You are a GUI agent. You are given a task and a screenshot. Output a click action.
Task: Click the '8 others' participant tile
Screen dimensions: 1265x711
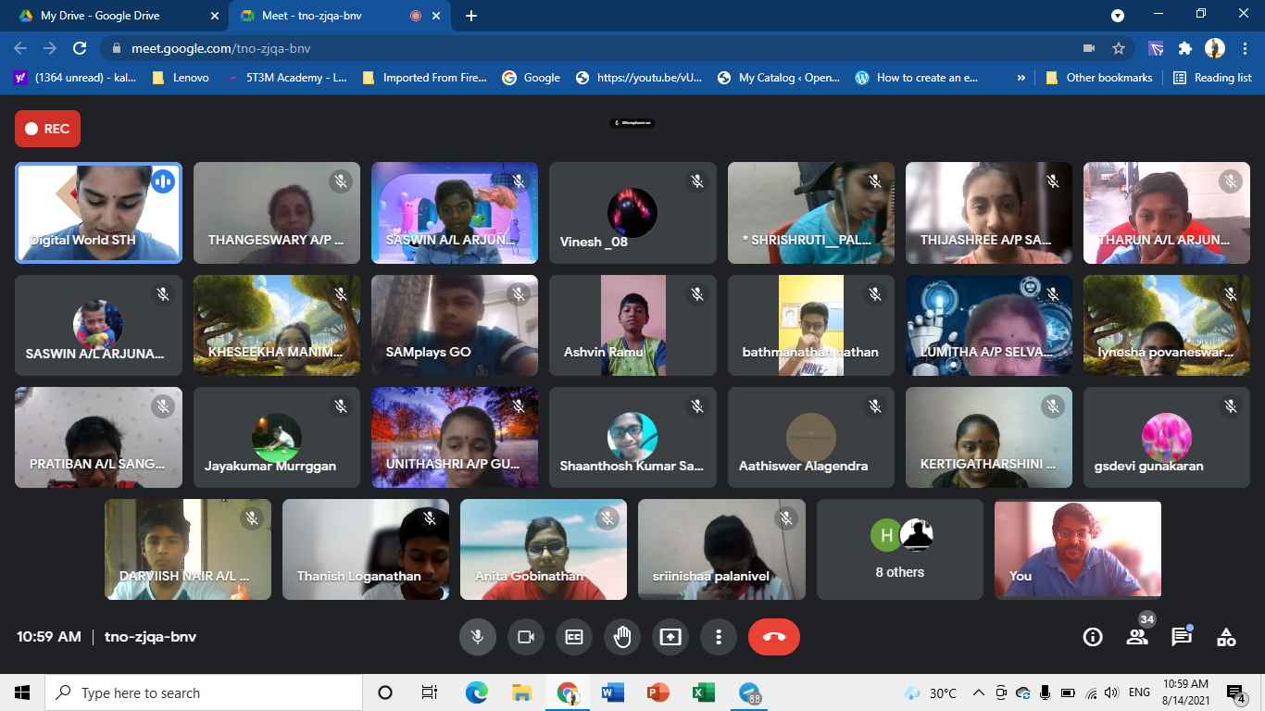click(x=899, y=550)
